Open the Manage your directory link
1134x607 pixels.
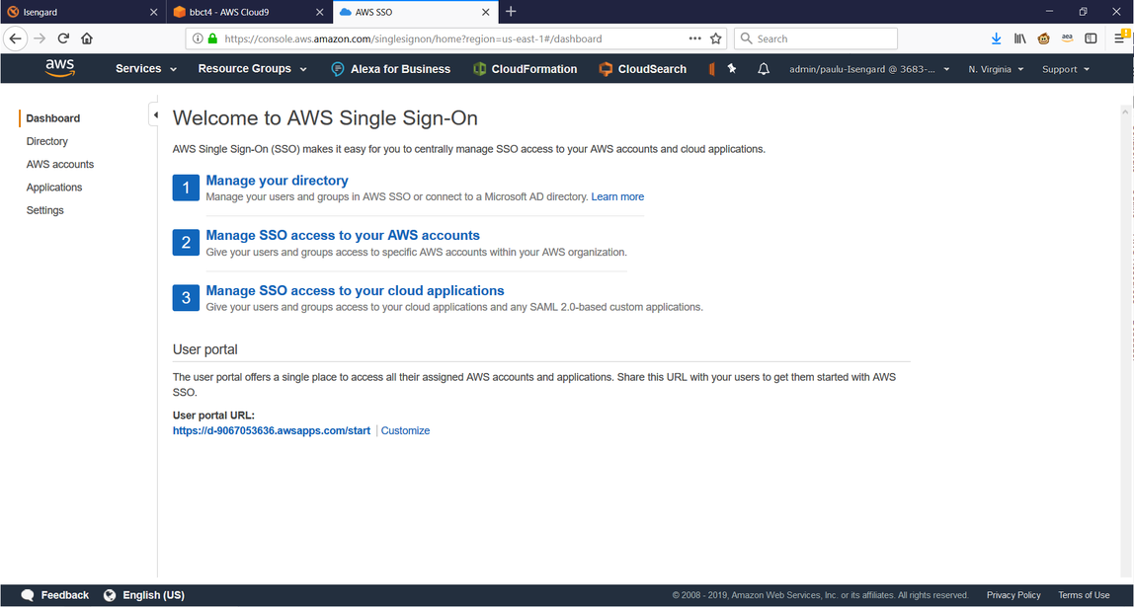[277, 181]
